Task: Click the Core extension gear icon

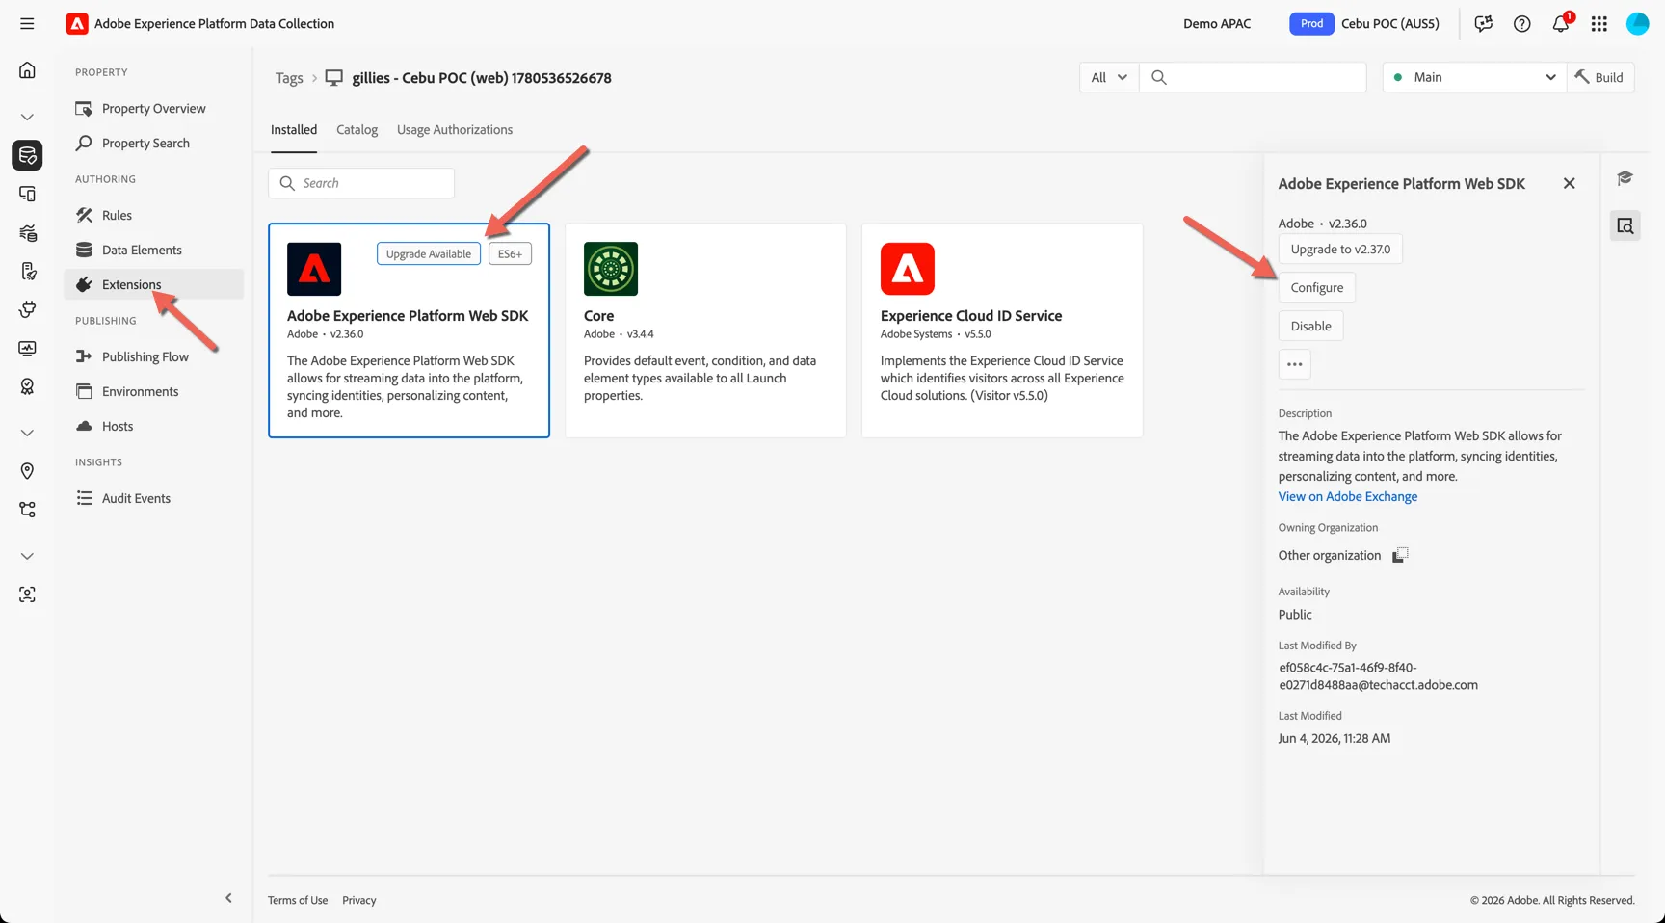Action: (x=611, y=269)
